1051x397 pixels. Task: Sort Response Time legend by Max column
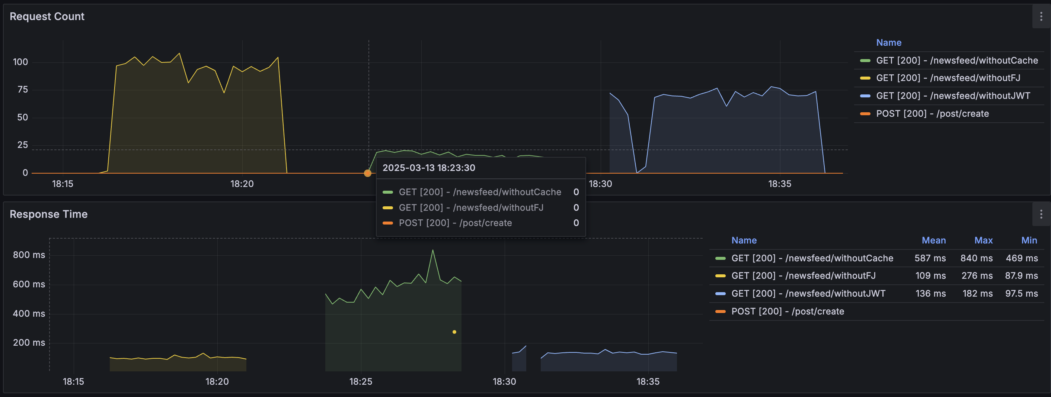point(983,241)
